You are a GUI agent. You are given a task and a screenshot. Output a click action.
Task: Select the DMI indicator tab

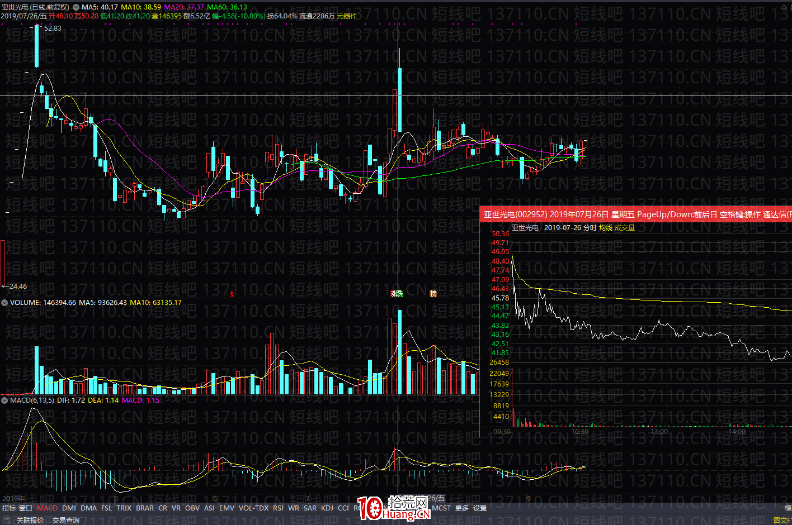click(x=69, y=508)
